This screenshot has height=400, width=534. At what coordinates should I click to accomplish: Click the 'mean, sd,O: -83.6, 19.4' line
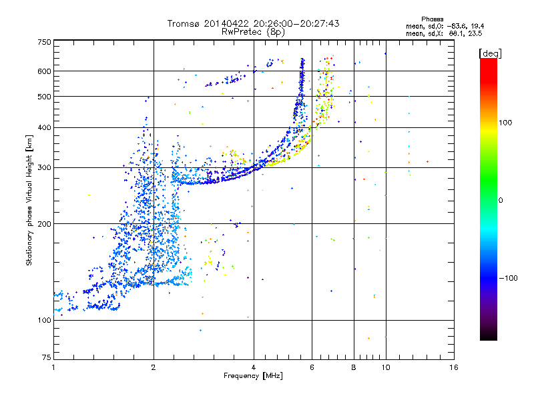click(445, 26)
